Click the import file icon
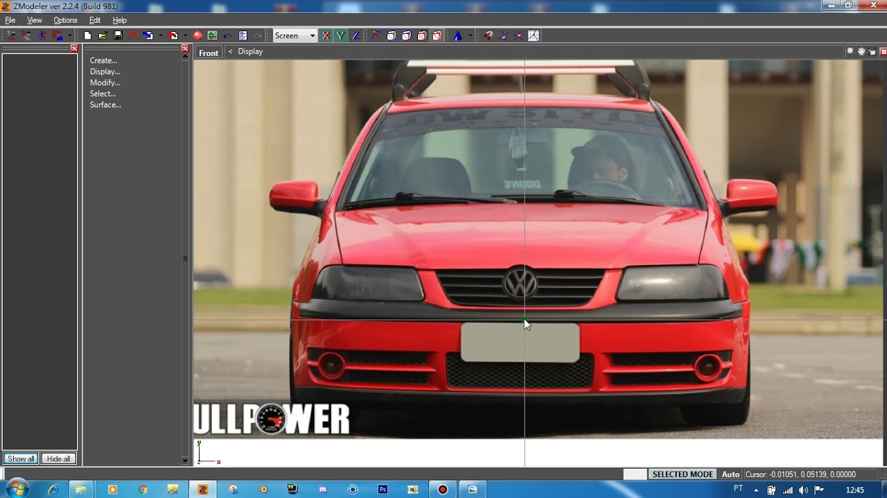The width and height of the screenshot is (887, 498). point(148,35)
